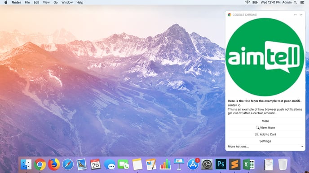Click the Admin user menu
The width and height of the screenshot is (309, 173).
point(287,2)
